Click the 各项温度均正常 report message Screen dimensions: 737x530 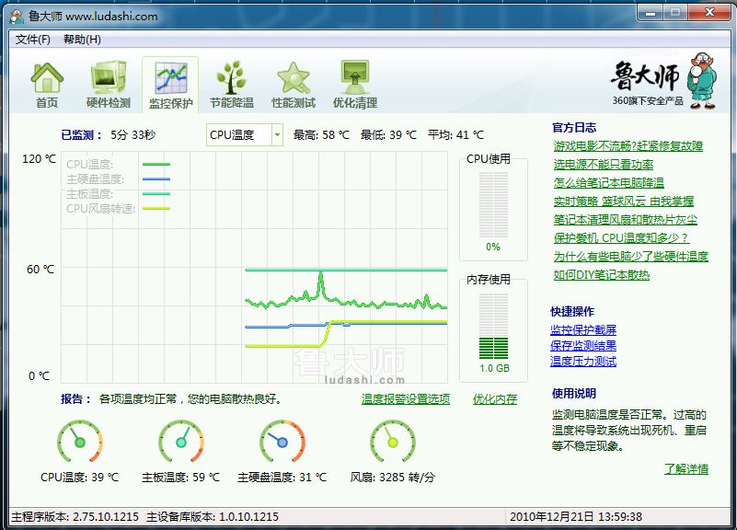point(190,399)
